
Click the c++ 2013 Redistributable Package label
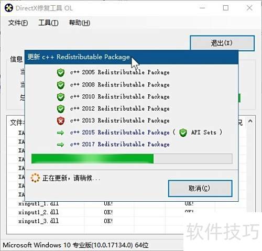[120, 121]
